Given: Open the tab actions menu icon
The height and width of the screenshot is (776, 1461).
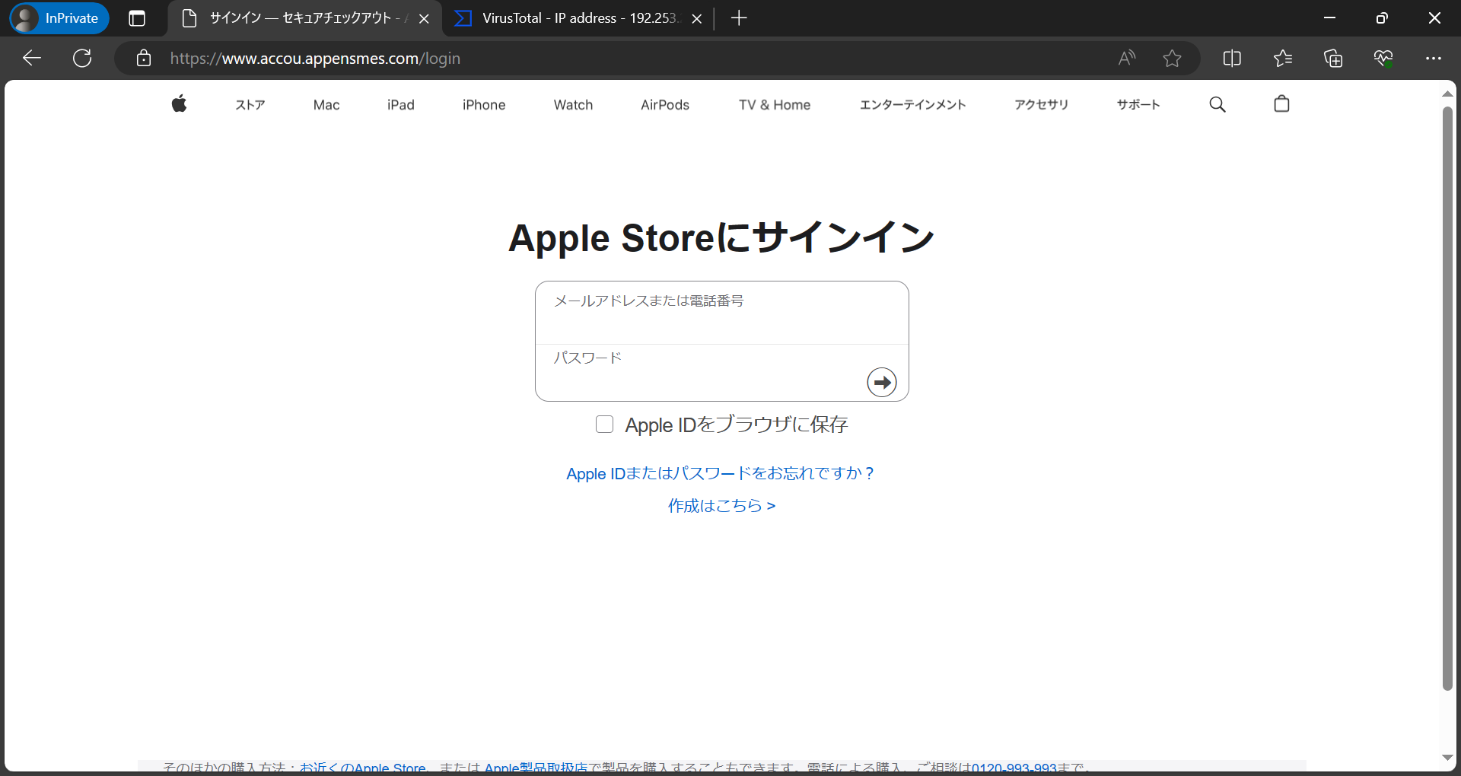Looking at the screenshot, I should pos(137,18).
